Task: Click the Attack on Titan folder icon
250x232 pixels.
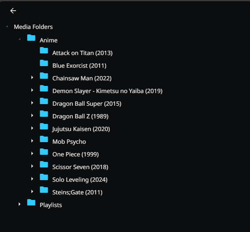Action: tap(44, 51)
